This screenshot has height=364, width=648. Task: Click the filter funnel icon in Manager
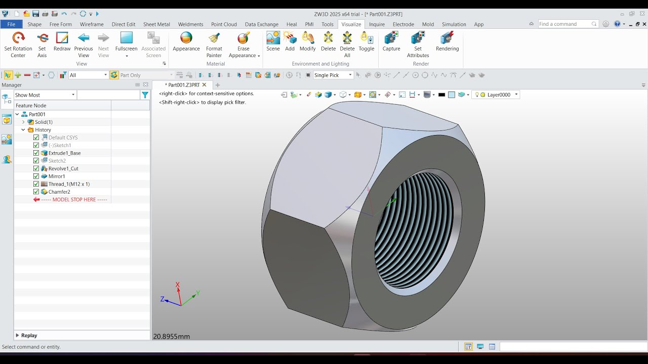(145, 95)
